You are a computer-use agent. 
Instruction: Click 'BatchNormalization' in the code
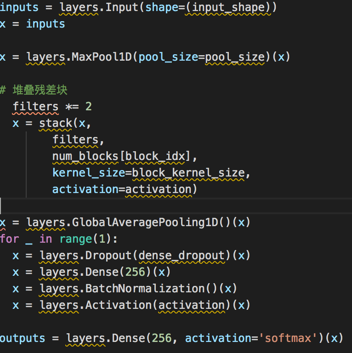coord(145,289)
